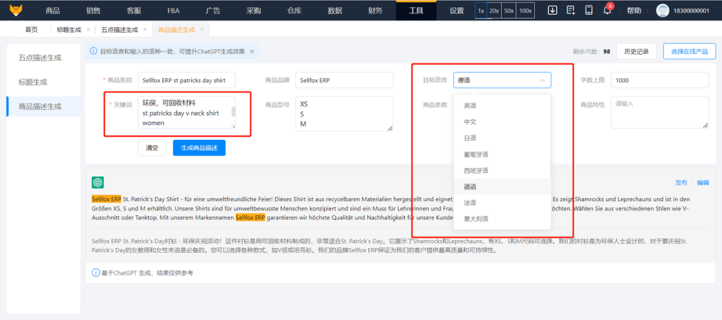
Task: Click the 商品型号 text area
Action: tap(344, 114)
